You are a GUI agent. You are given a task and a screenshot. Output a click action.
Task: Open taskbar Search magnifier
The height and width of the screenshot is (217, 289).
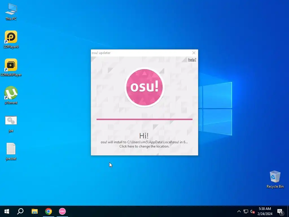coord(20,211)
